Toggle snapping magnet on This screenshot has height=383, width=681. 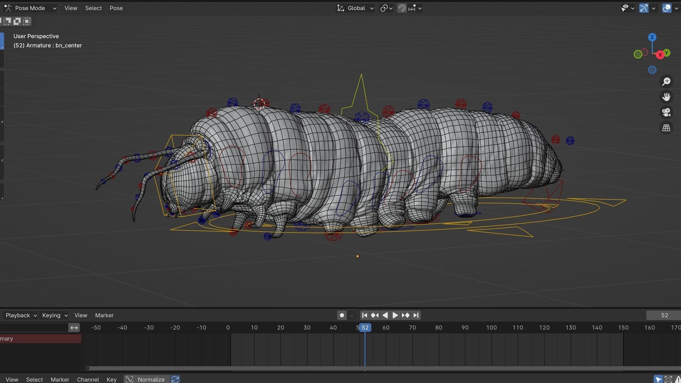(402, 8)
